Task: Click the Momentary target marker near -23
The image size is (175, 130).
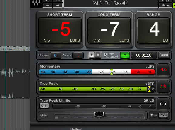Action: pos(111,72)
